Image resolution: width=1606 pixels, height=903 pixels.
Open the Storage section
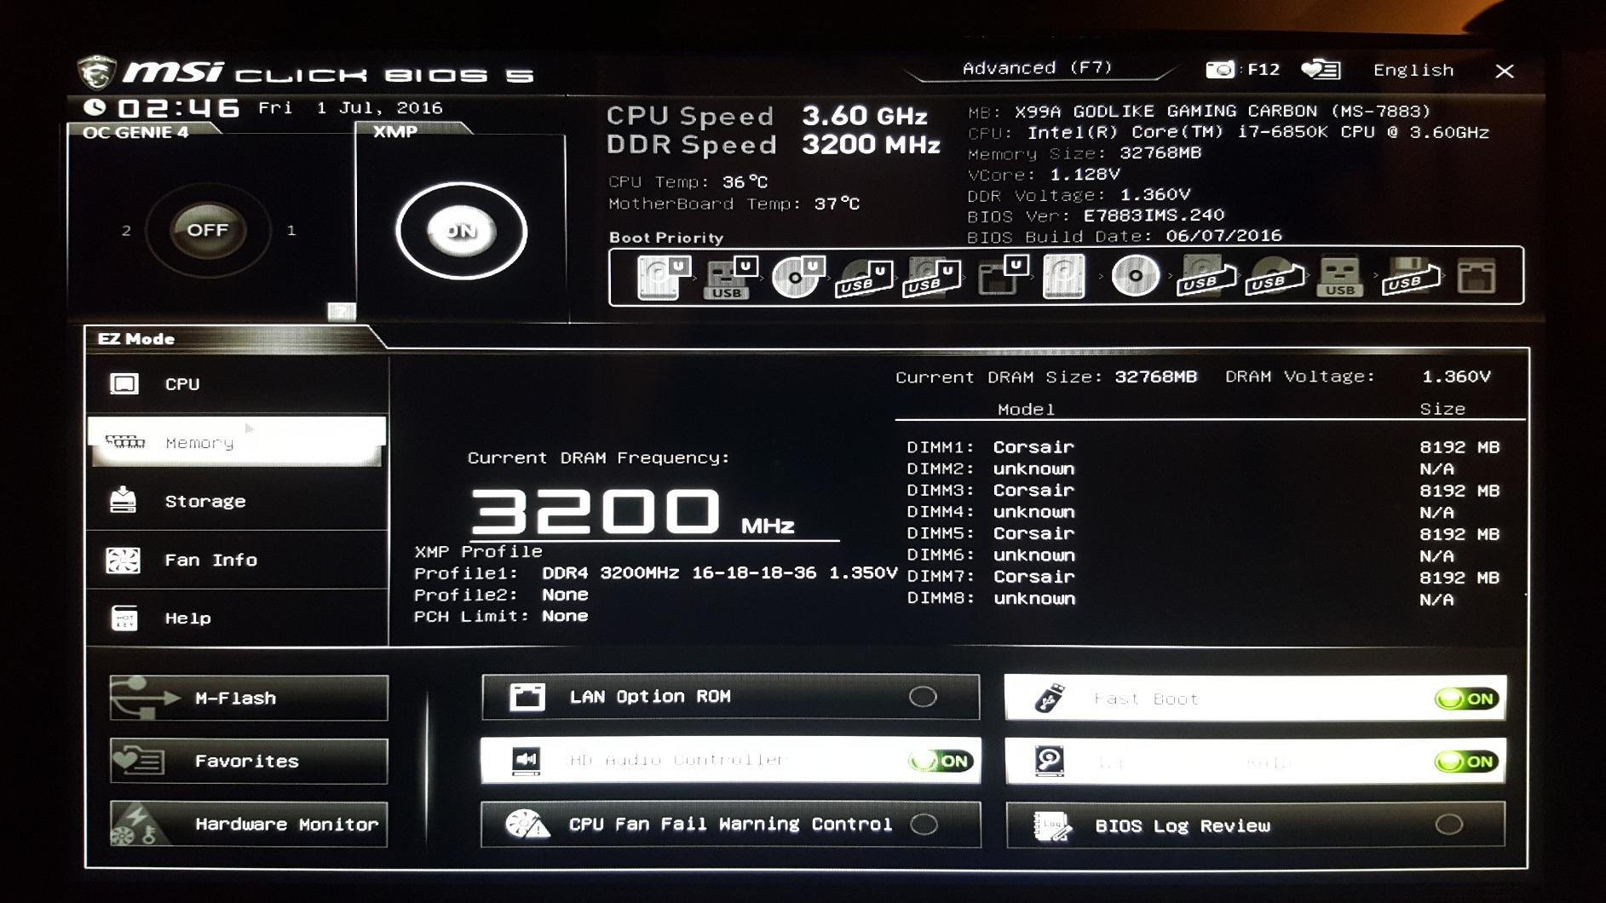click(237, 501)
